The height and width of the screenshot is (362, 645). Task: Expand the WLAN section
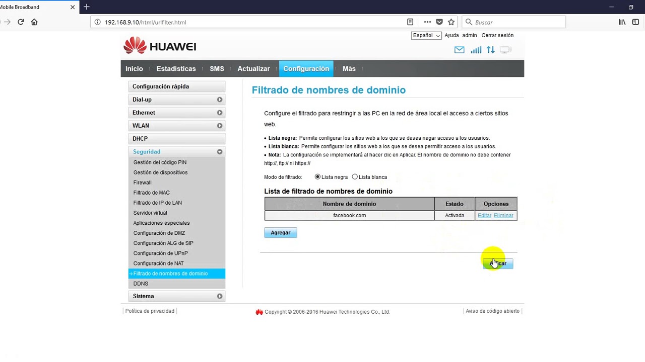tap(176, 126)
